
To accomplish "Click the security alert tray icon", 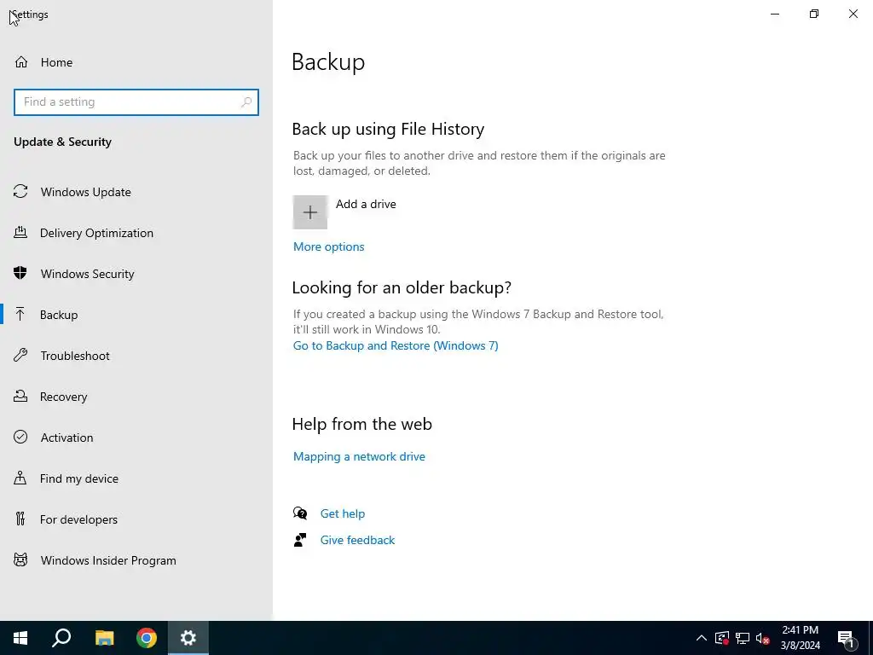I will click(722, 638).
